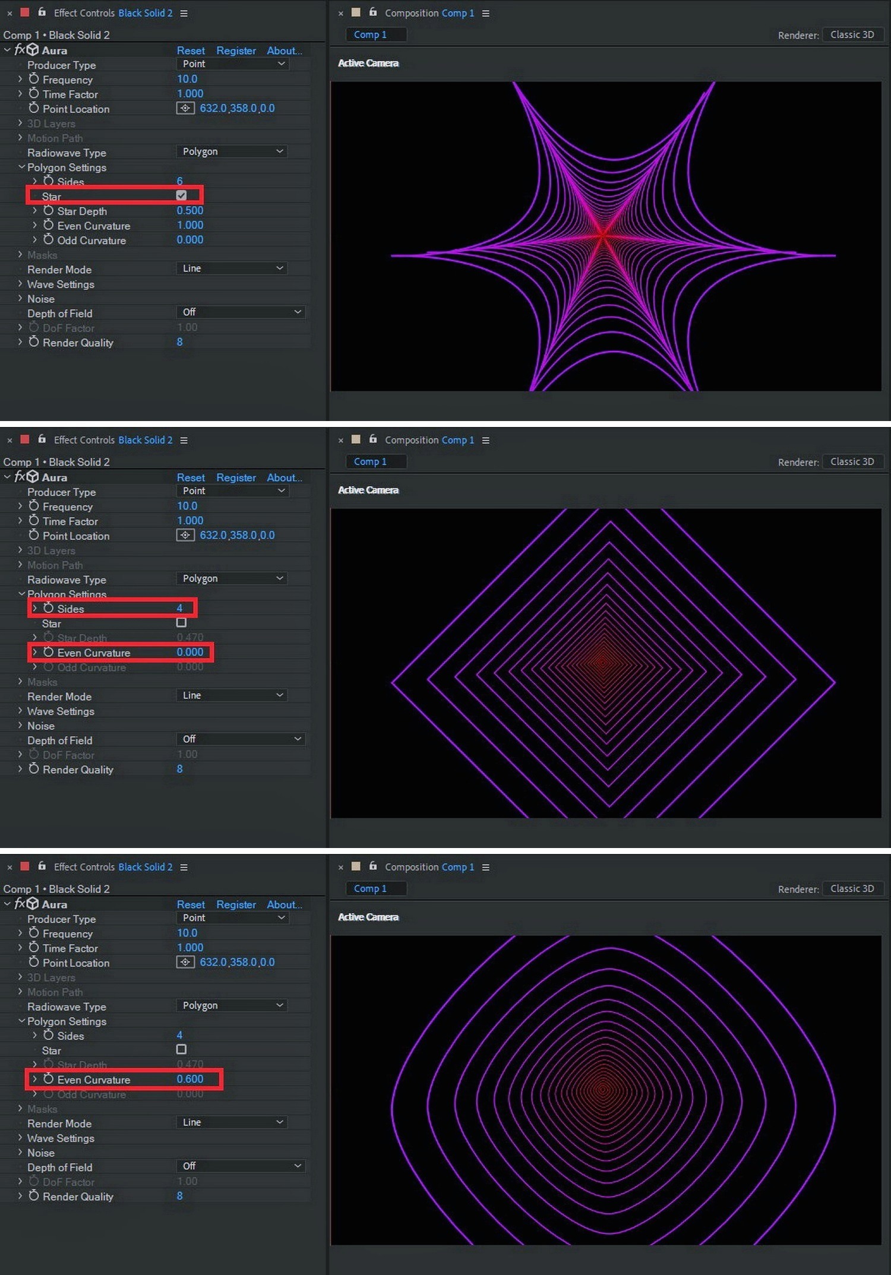Image resolution: width=891 pixels, height=1275 pixels.
Task: Click About... for Aura in the star-preview screenshot
Action: [x=284, y=50]
